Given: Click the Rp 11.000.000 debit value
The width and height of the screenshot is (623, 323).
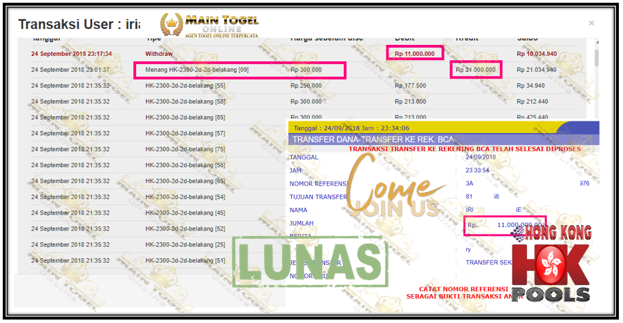Looking at the screenshot, I should (x=415, y=53).
